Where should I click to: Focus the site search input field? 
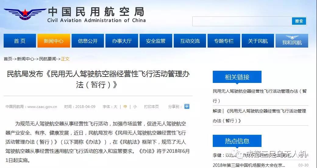(242, 21)
